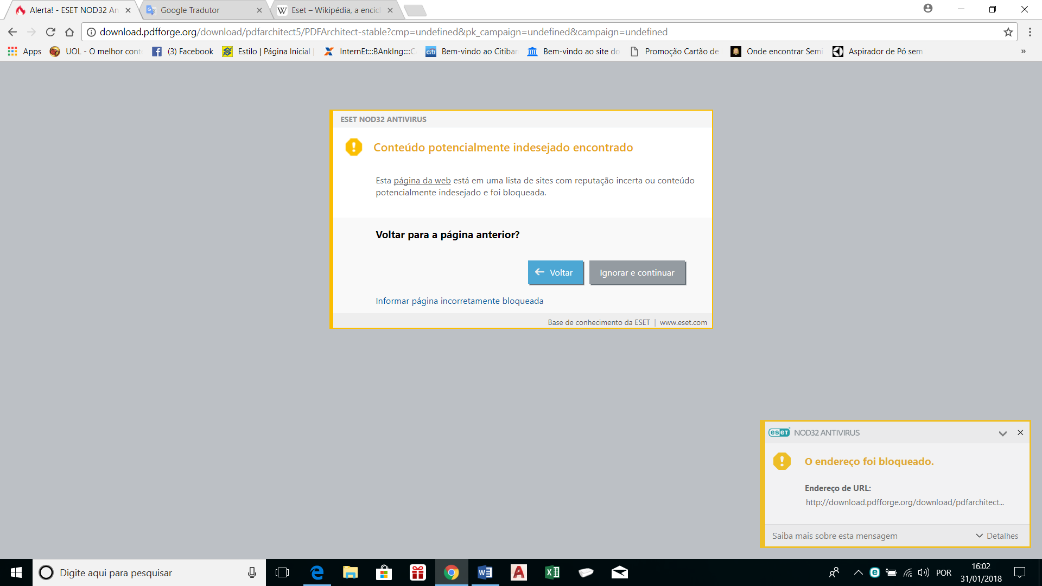Click the POR language indicator
1042x586 pixels.
pyautogui.click(x=944, y=572)
